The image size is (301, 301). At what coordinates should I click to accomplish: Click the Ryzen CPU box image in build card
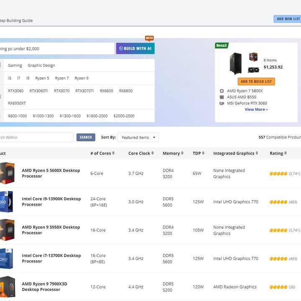pyautogui.click(x=253, y=57)
